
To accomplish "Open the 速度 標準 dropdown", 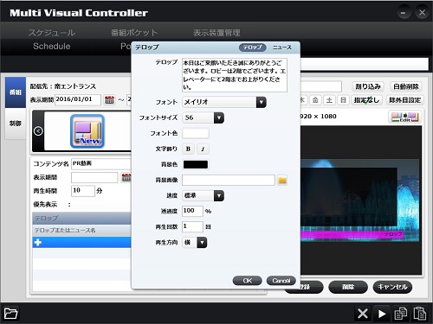I will (204, 195).
